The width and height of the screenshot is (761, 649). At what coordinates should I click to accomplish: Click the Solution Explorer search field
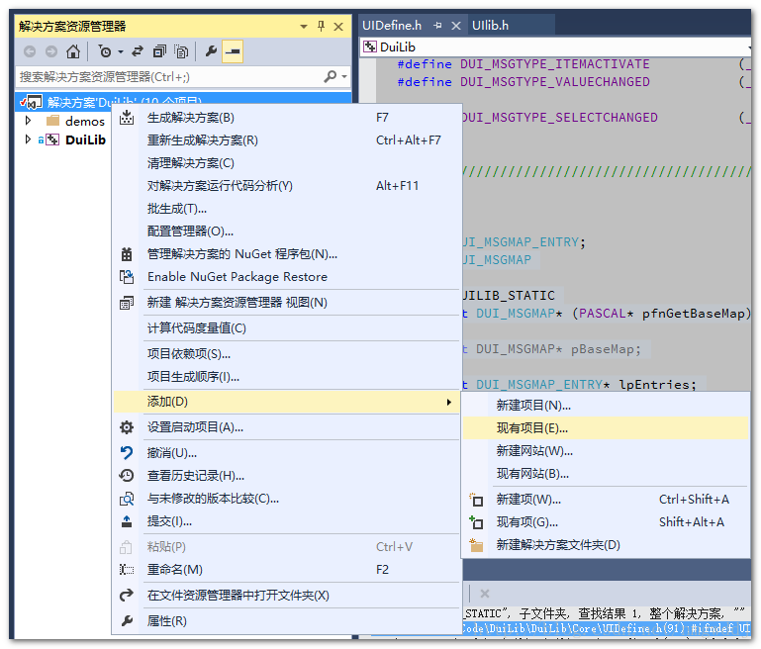coord(170,76)
